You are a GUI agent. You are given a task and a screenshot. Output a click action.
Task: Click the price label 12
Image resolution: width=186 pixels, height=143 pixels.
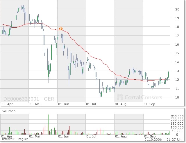pyautogui.click(x=177, y=80)
